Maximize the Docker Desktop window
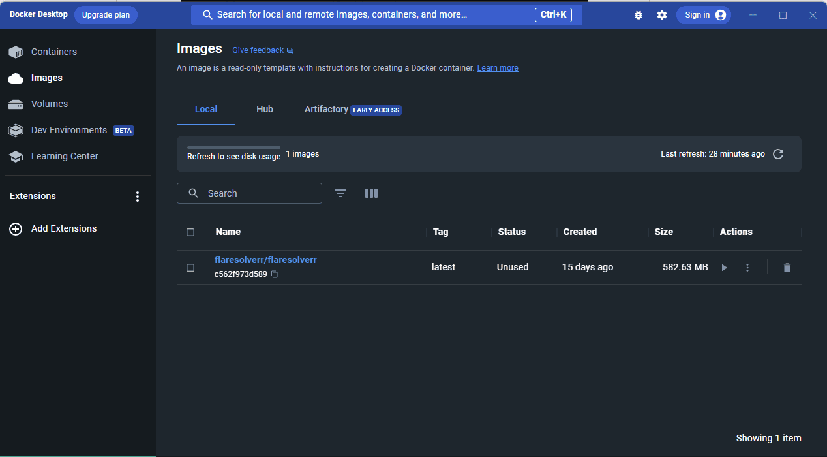Screen dimensions: 827x457 783,15
